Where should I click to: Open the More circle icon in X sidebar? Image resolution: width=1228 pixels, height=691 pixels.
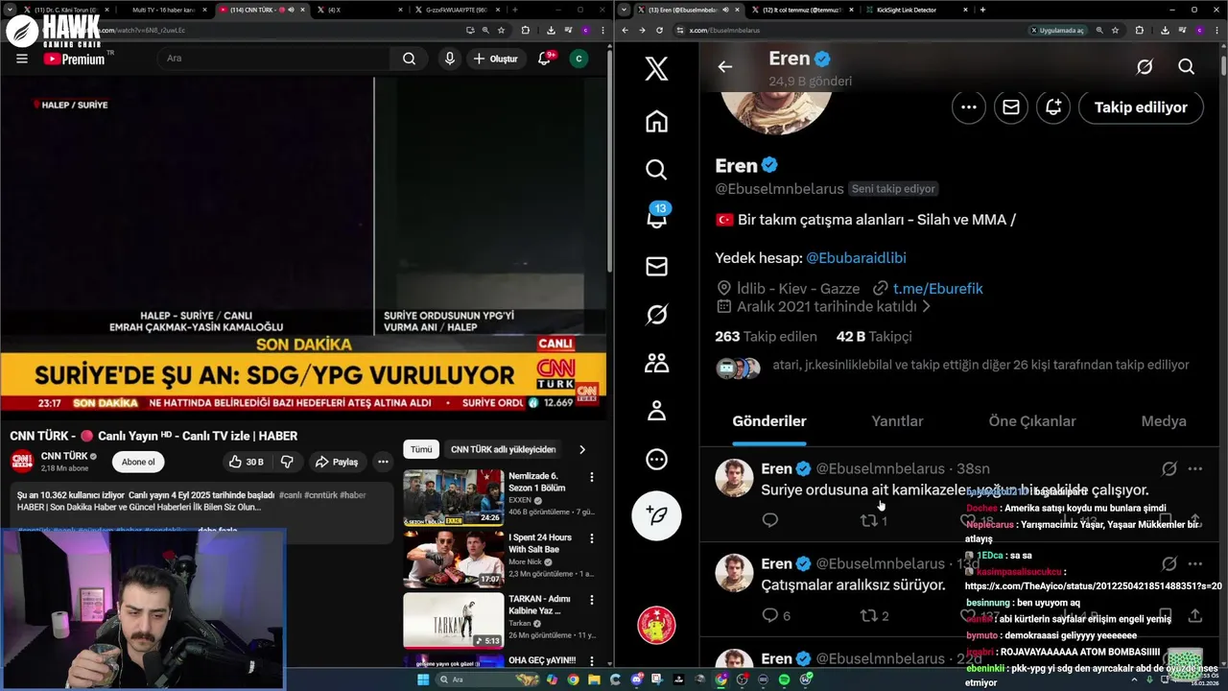[x=656, y=459]
